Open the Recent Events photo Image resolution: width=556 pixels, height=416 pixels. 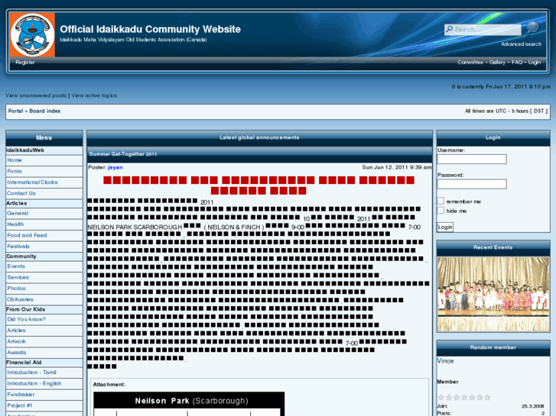coord(493,294)
